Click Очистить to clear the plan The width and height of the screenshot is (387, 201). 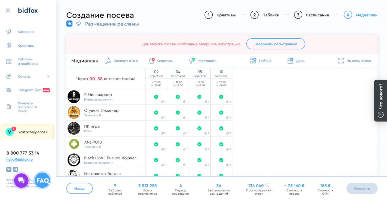point(161,61)
